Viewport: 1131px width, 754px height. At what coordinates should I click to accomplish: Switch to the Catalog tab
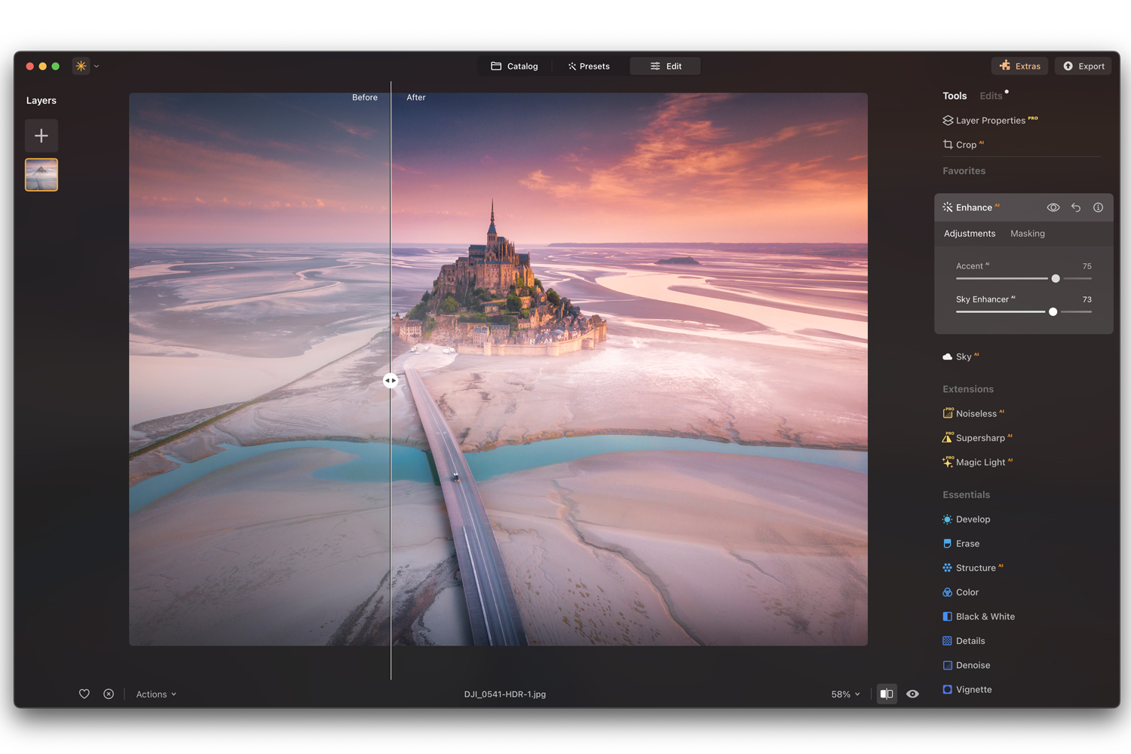coord(514,66)
